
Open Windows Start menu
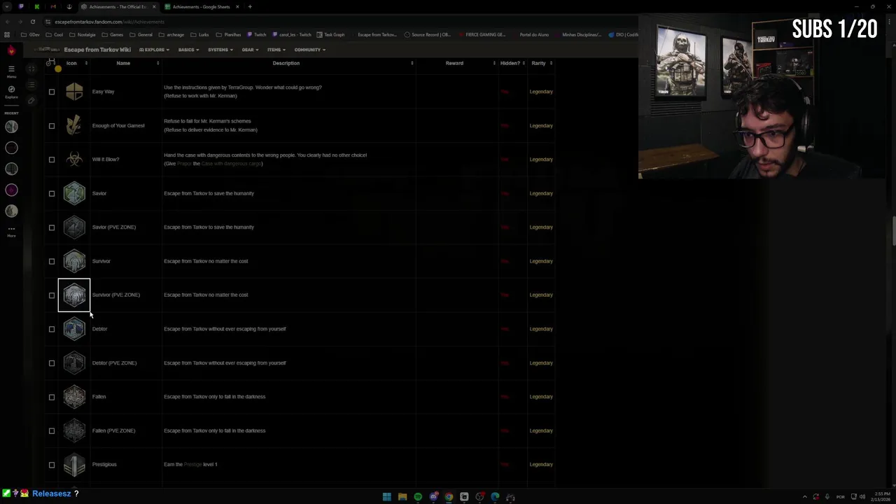[386, 497]
